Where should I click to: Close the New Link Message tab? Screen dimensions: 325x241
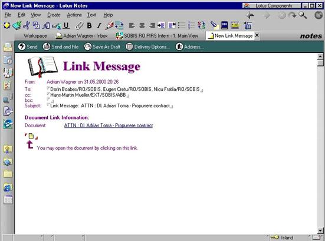coord(257,35)
